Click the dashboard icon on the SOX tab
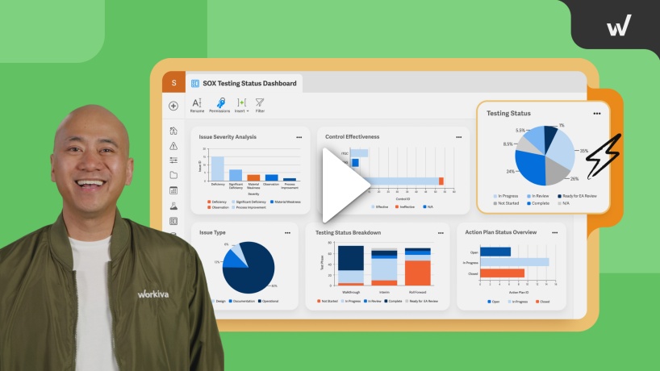 195,83
